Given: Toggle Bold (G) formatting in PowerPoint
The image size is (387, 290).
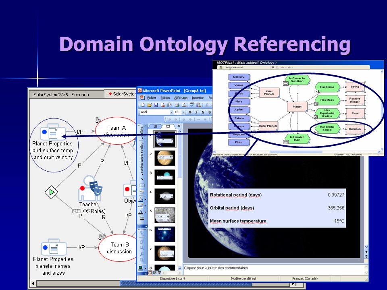Looking at the screenshot, I should coord(190,112).
